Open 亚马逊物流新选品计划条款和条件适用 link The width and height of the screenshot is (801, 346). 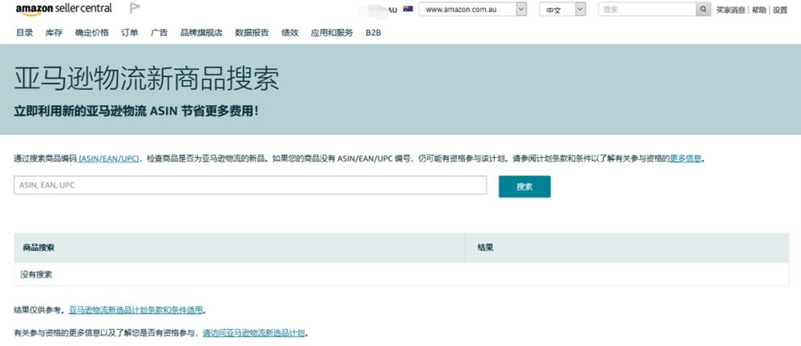(x=136, y=310)
